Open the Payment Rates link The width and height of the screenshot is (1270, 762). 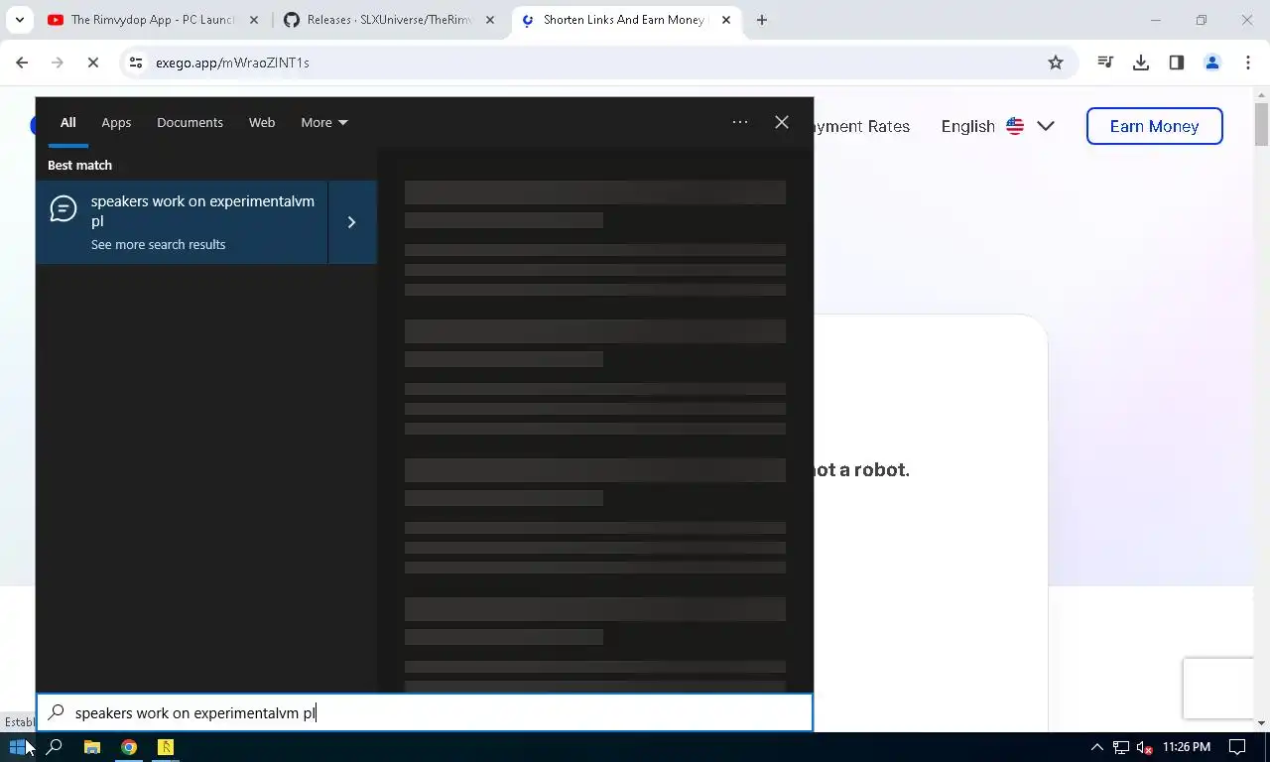[x=862, y=126]
